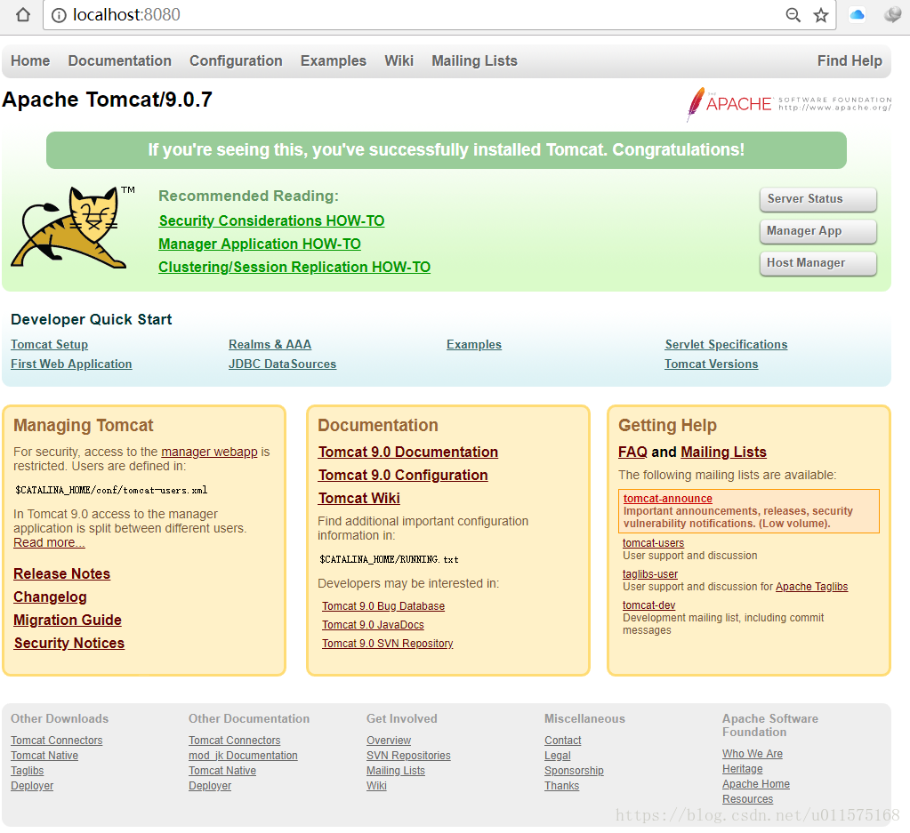The height and width of the screenshot is (833, 910).
Task: Open the tomcat-announce mailing list
Action: pyautogui.click(x=667, y=499)
